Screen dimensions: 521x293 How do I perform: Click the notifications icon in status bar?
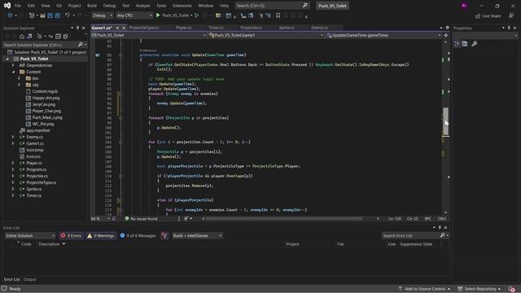click(512, 289)
